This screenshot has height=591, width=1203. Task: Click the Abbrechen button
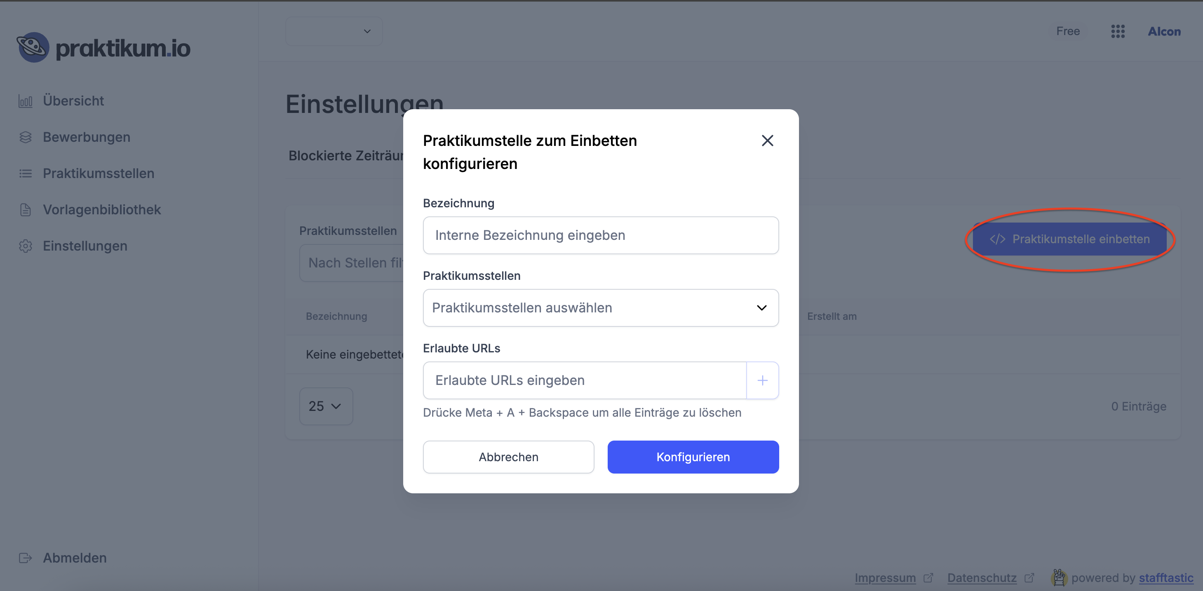(508, 457)
